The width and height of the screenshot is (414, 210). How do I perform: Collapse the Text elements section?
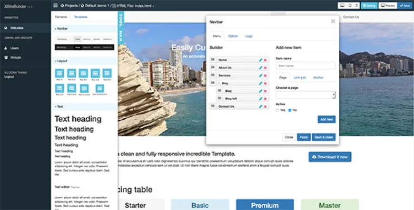(59, 107)
